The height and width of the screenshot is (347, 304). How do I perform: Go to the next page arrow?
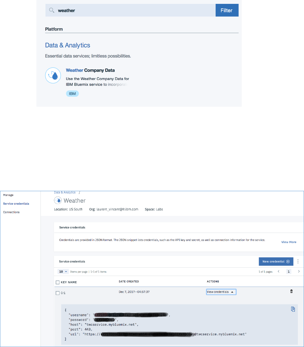click(299, 271)
